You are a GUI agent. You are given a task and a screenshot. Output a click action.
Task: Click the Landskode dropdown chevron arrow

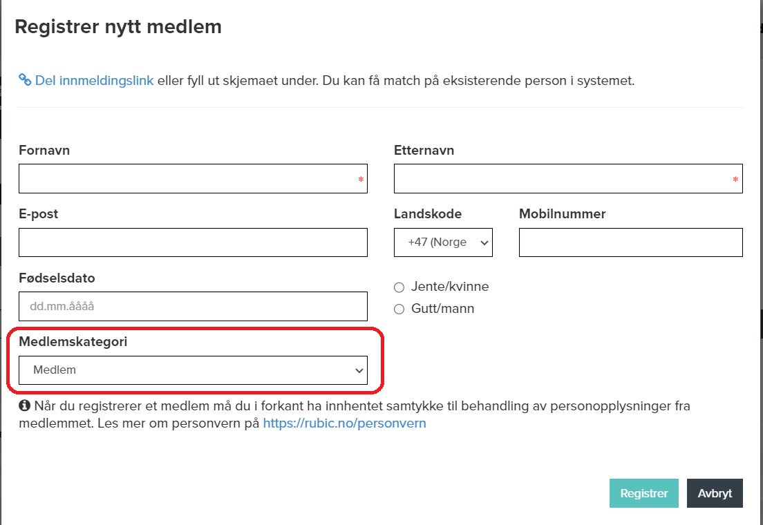[x=484, y=242]
